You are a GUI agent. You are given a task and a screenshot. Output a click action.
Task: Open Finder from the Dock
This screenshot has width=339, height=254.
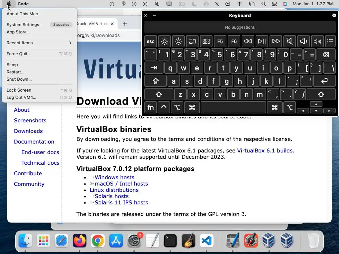click(x=25, y=240)
